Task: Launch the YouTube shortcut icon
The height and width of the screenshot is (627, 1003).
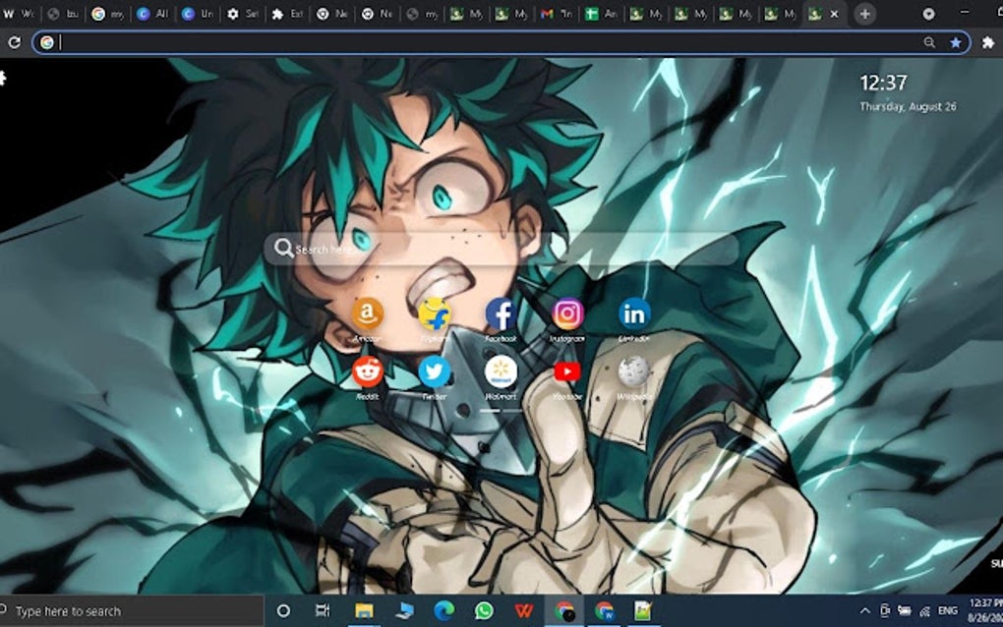Action: tap(568, 373)
